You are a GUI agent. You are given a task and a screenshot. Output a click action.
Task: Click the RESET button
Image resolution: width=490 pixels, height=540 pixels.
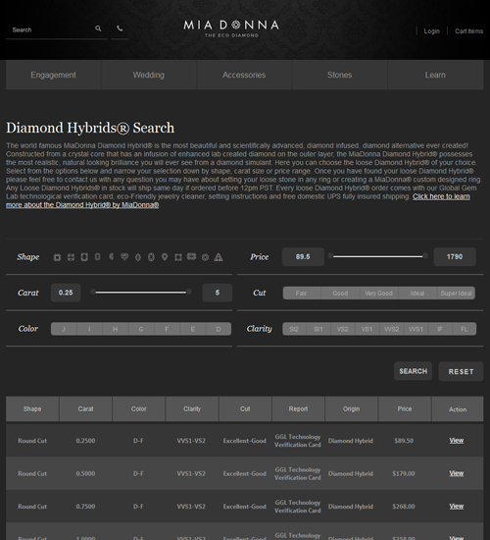(x=461, y=371)
